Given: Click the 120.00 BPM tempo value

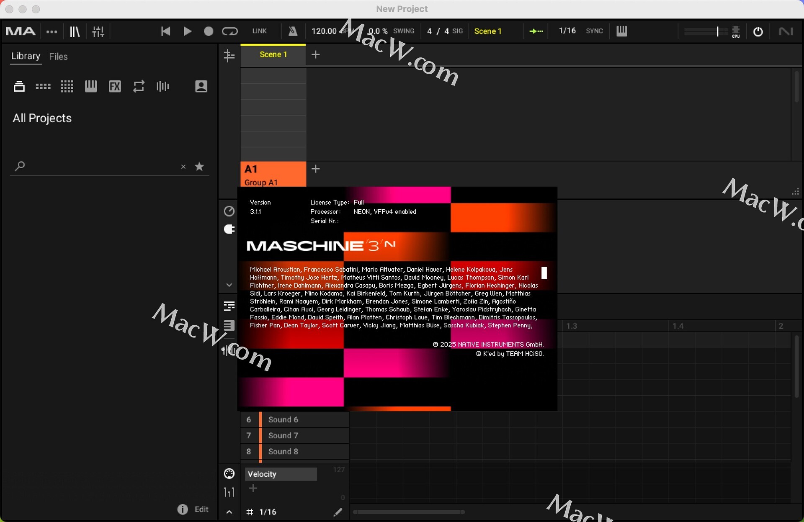Looking at the screenshot, I should pyautogui.click(x=324, y=31).
